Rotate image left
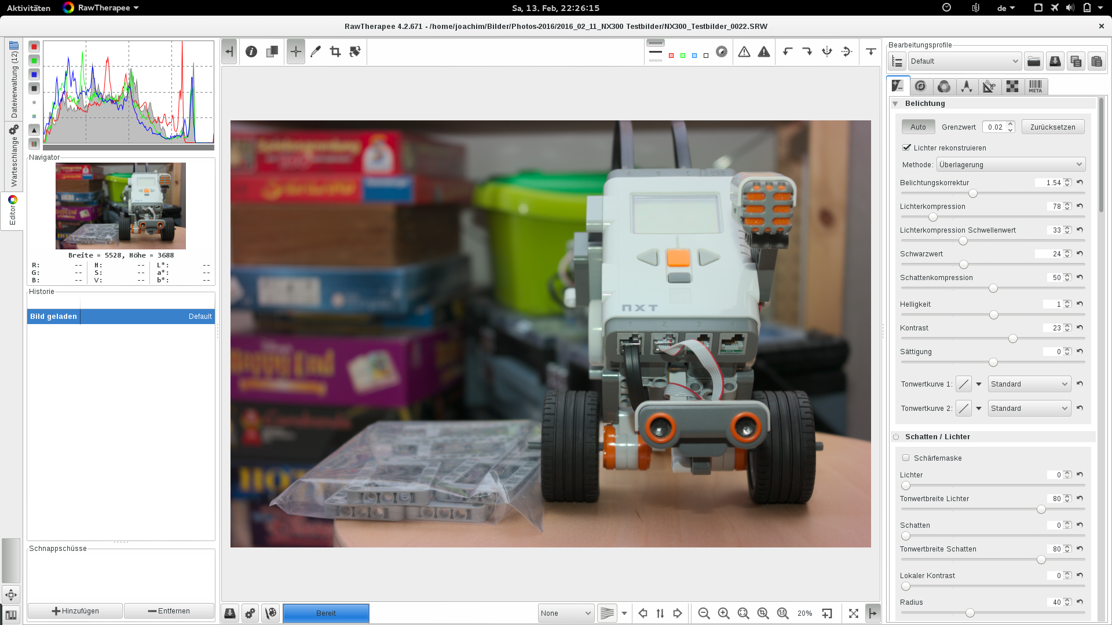The width and height of the screenshot is (1112, 625). pos(787,52)
